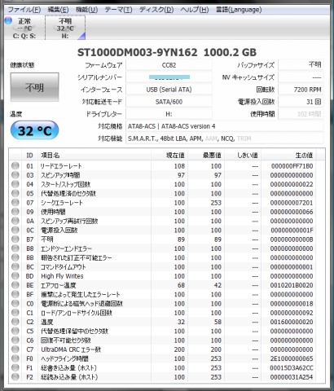Click the 102 時間 power on hours field
334x391 pixels.
tap(301, 114)
